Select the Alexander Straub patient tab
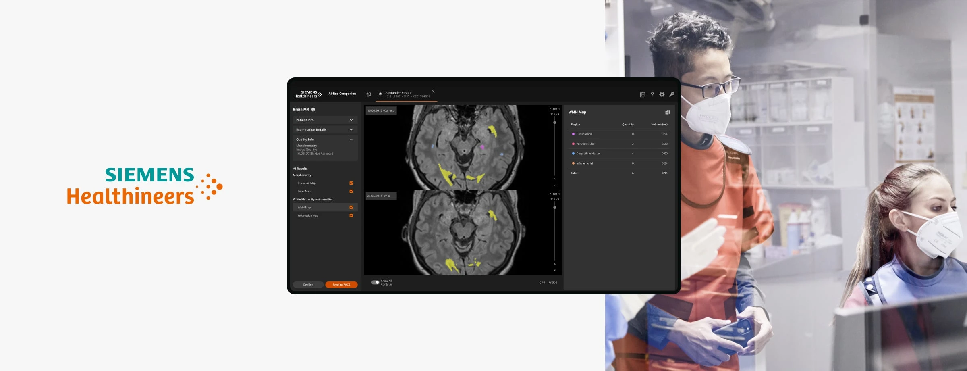The width and height of the screenshot is (967, 371). (x=406, y=94)
